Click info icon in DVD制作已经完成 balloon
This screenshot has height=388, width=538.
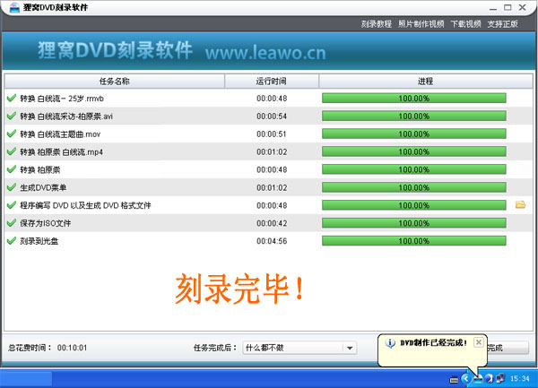click(390, 343)
